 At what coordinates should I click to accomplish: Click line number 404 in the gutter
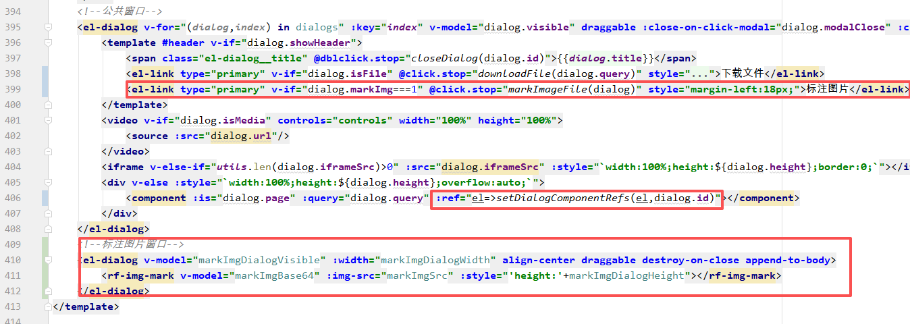coord(13,167)
